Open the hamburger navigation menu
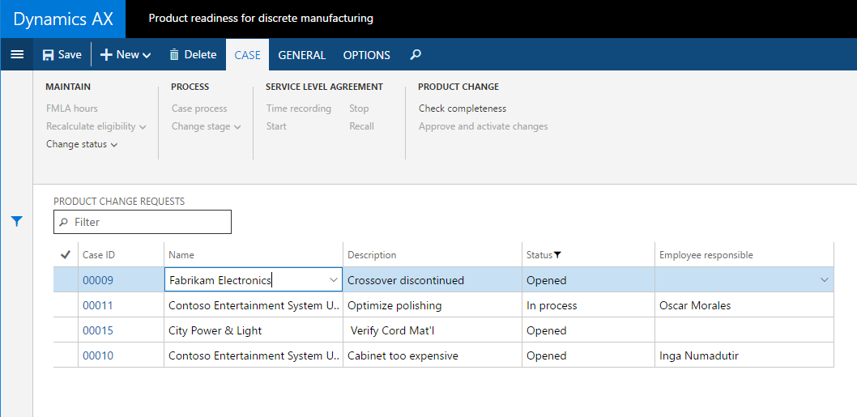Image resolution: width=857 pixels, height=417 pixels. pos(17,54)
